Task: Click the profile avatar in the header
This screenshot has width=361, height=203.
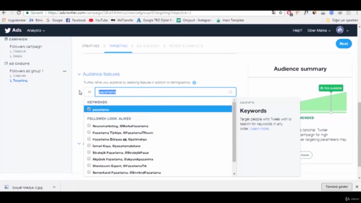Action: click(340, 30)
